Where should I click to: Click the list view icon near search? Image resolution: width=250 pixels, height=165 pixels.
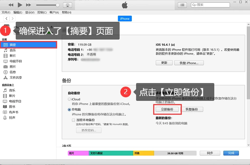click(182, 5)
